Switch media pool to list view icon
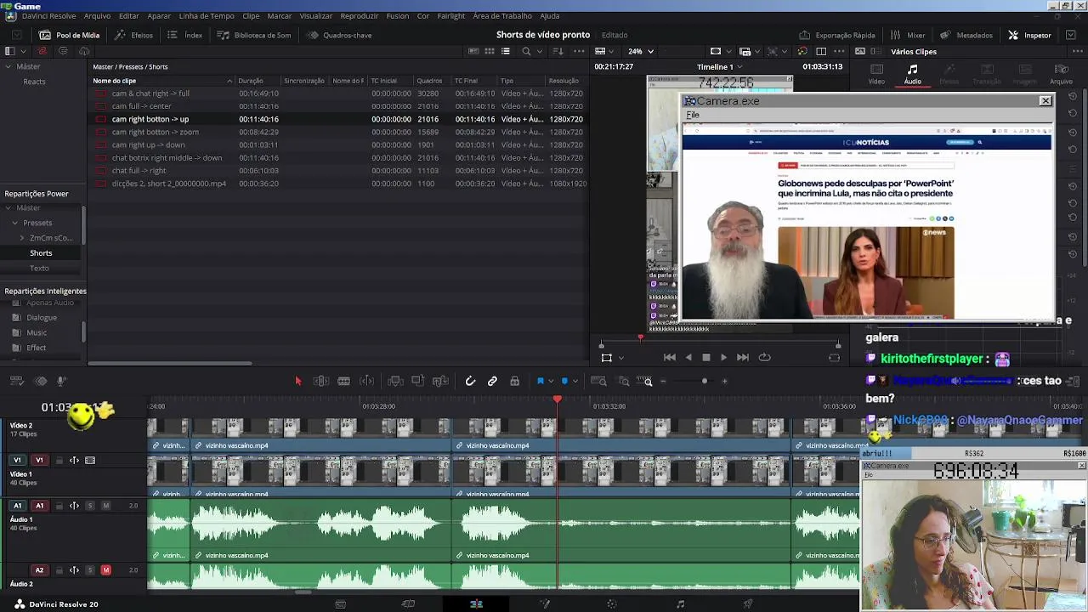This screenshot has width=1088, height=612. pyautogui.click(x=505, y=52)
